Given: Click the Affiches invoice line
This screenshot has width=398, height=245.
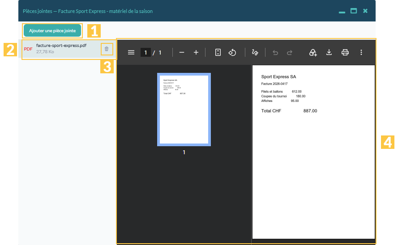Looking at the screenshot, I should (280, 101).
